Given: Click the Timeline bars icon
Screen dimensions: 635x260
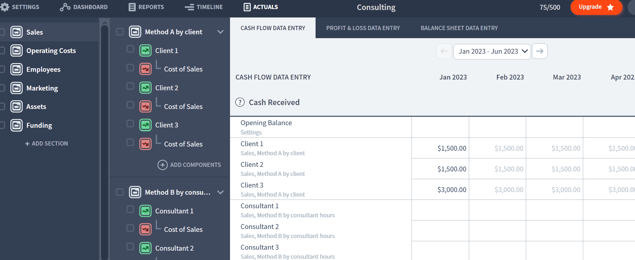Looking at the screenshot, I should 190,7.
